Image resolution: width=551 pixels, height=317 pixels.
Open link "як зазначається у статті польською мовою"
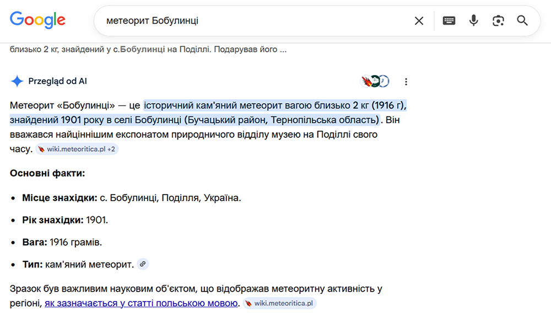pos(142,303)
